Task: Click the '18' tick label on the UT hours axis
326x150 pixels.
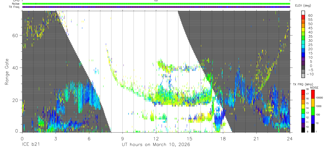Action: (223, 139)
